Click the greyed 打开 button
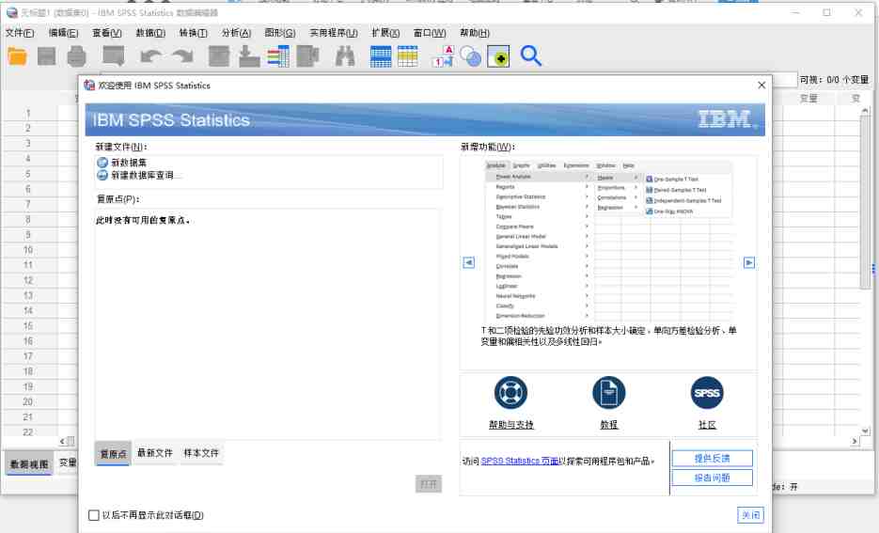Viewport: 879px width, 533px height. click(429, 484)
